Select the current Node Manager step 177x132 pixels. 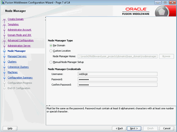point(16,51)
